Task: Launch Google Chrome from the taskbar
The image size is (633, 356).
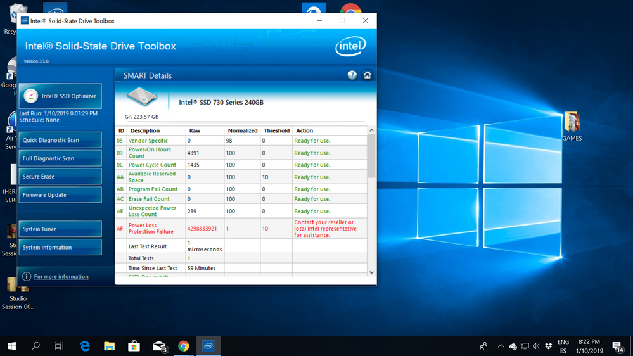Action: pyautogui.click(x=183, y=346)
